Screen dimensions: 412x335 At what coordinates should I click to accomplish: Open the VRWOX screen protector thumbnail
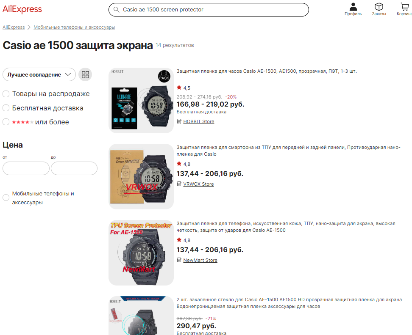pyautogui.click(x=141, y=176)
